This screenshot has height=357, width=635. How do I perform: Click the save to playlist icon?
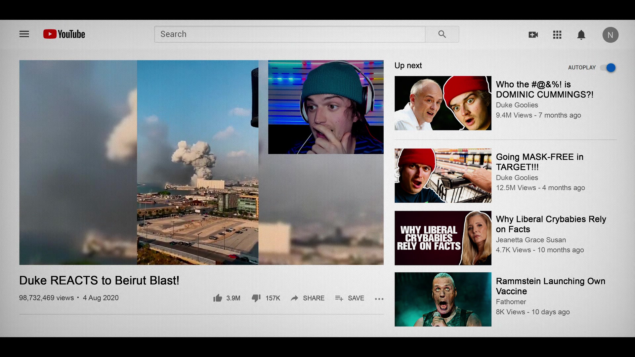[339, 298]
